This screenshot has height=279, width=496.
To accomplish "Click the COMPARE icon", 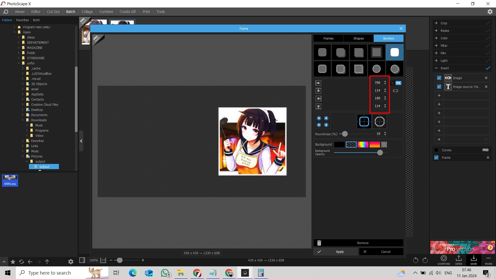I will tap(444, 260).
